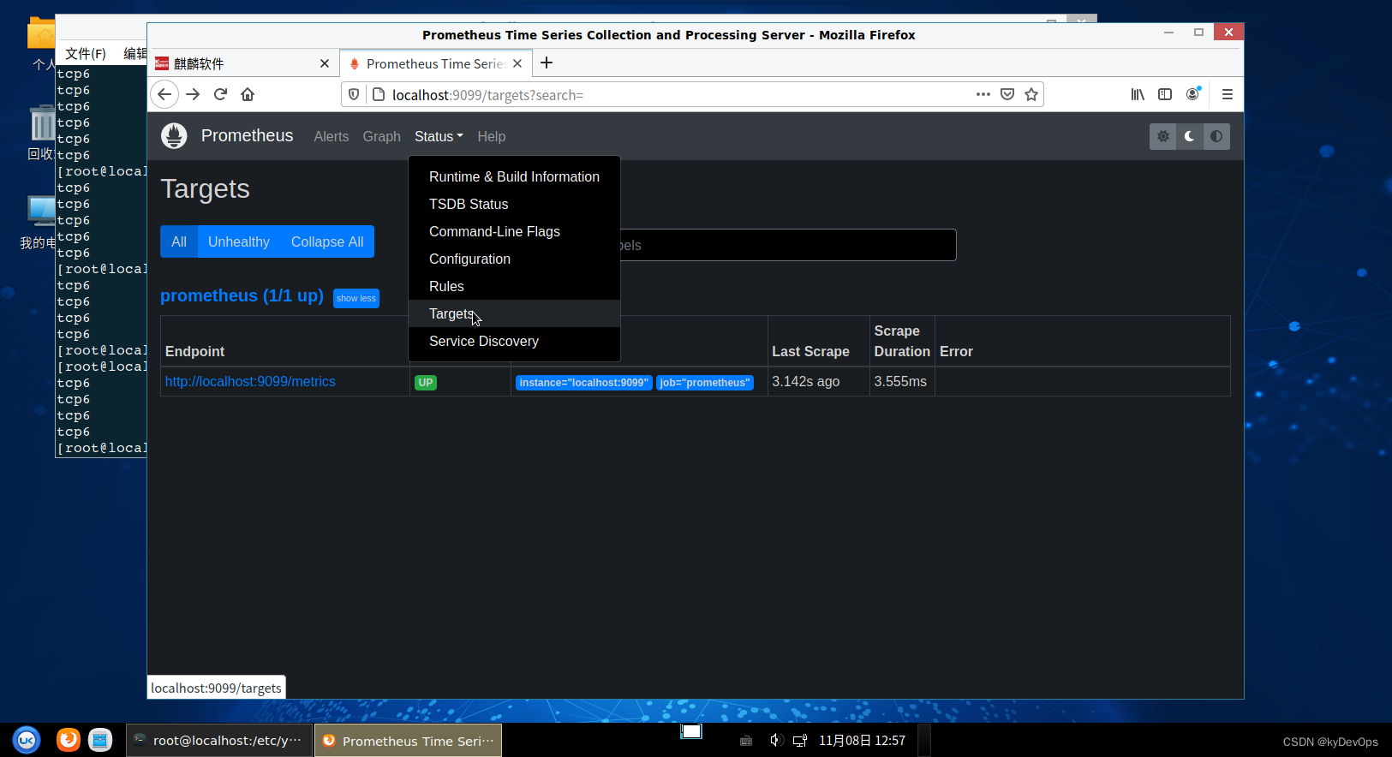
Task: Close the Prometheus Time Series tab
Action: 517,63
